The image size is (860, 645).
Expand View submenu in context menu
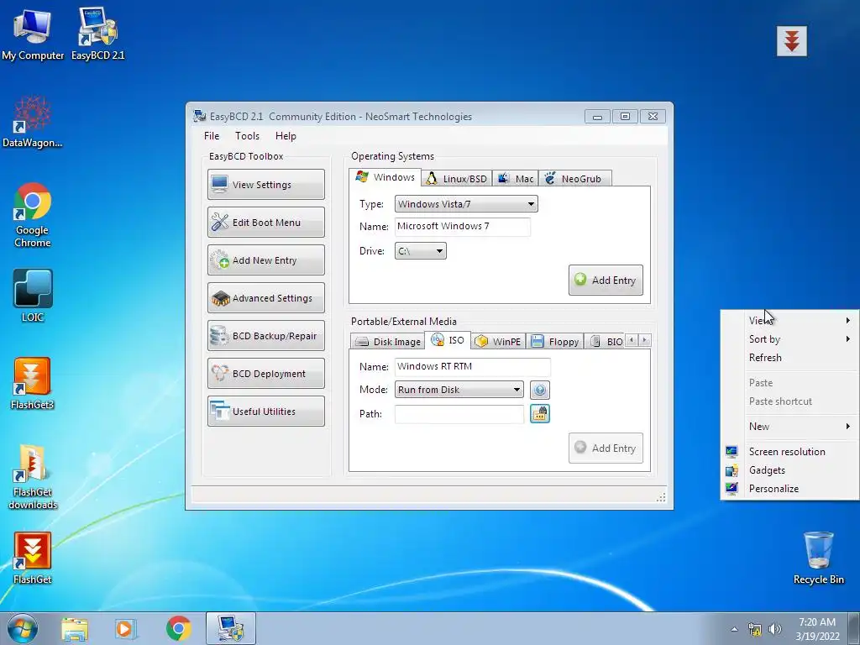click(x=789, y=320)
